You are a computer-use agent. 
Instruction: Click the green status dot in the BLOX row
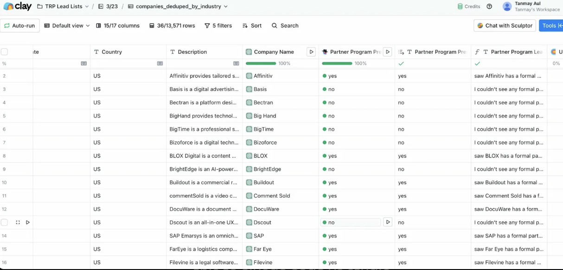tap(325, 156)
